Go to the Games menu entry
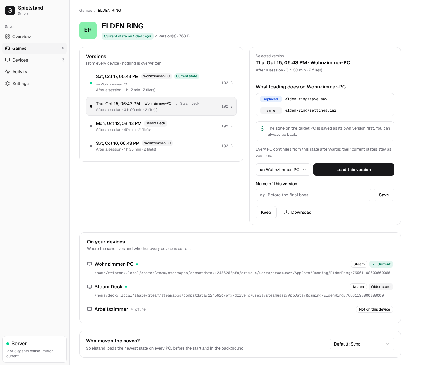Image resolution: width=445 pixels, height=365 pixels. 35,48
